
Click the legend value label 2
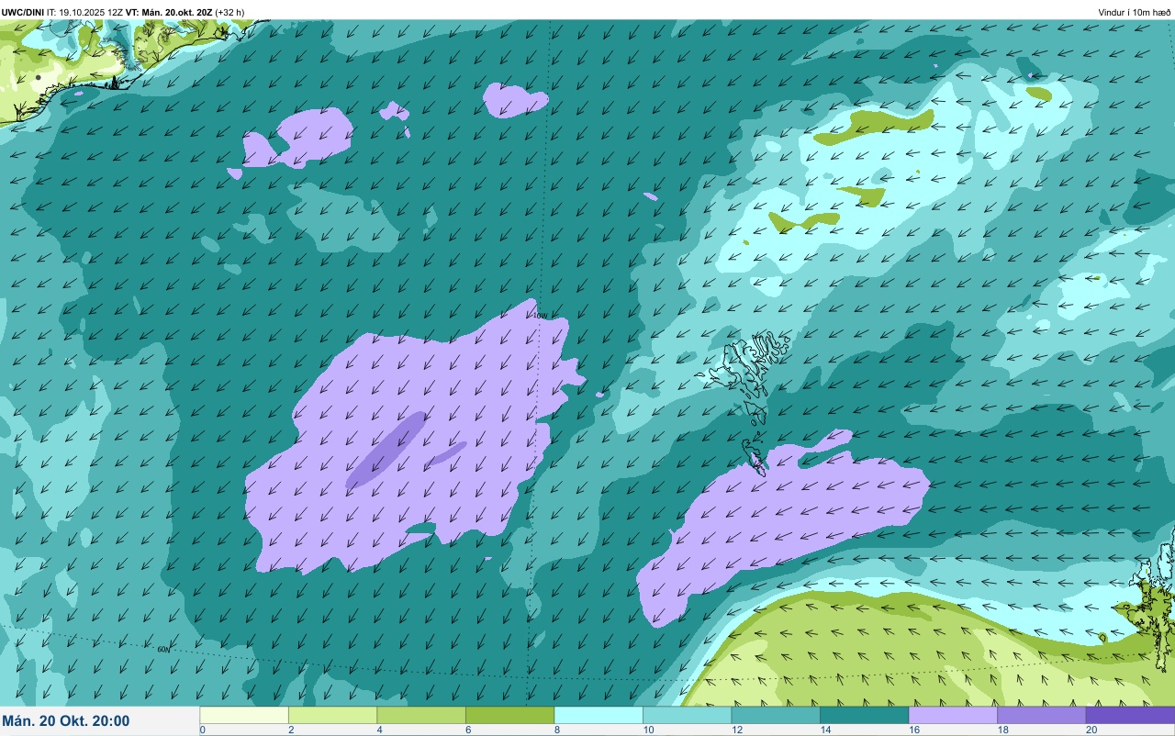(x=290, y=730)
